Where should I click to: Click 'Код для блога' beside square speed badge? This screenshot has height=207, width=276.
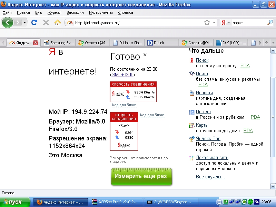(152, 115)
